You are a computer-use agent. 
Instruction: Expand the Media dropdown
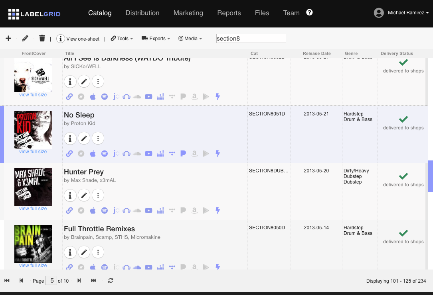190,39
